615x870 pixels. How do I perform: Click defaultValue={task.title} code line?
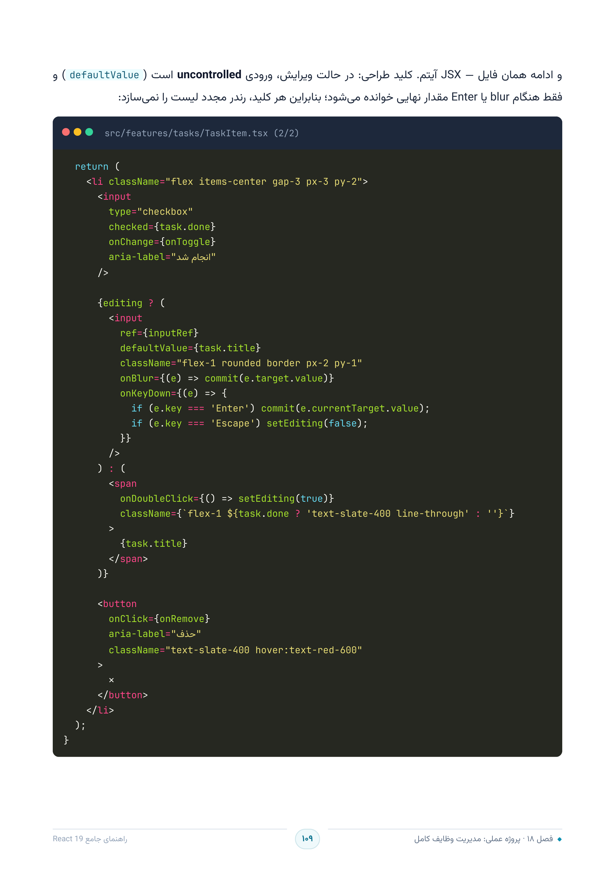(190, 348)
